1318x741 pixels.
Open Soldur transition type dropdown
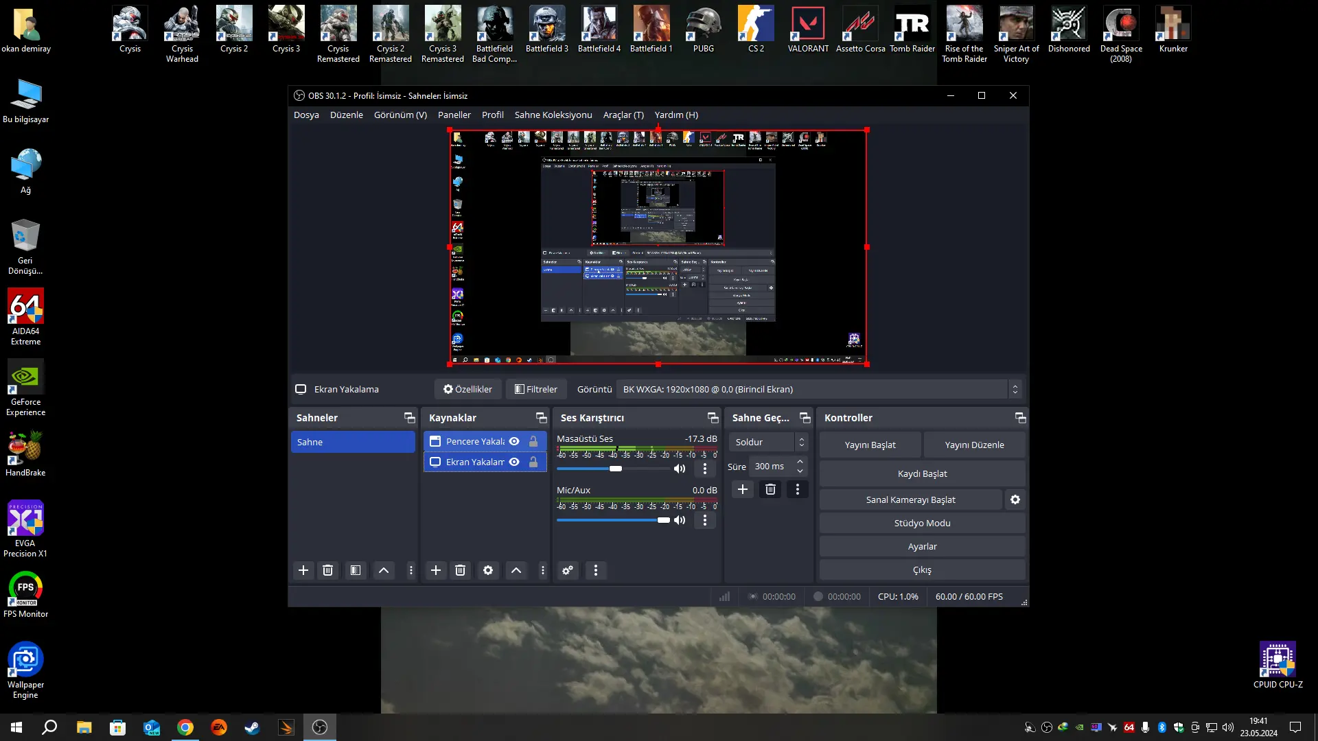tap(767, 442)
